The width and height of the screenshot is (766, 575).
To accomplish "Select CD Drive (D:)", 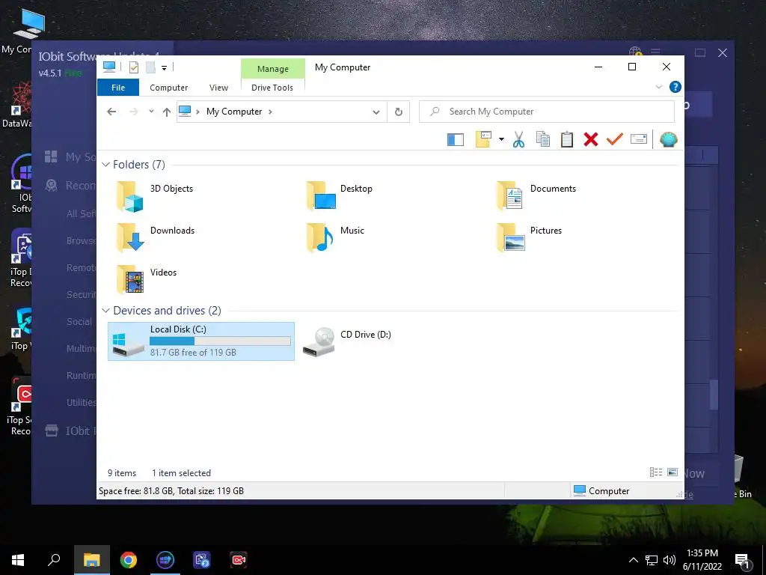I will pos(347,341).
